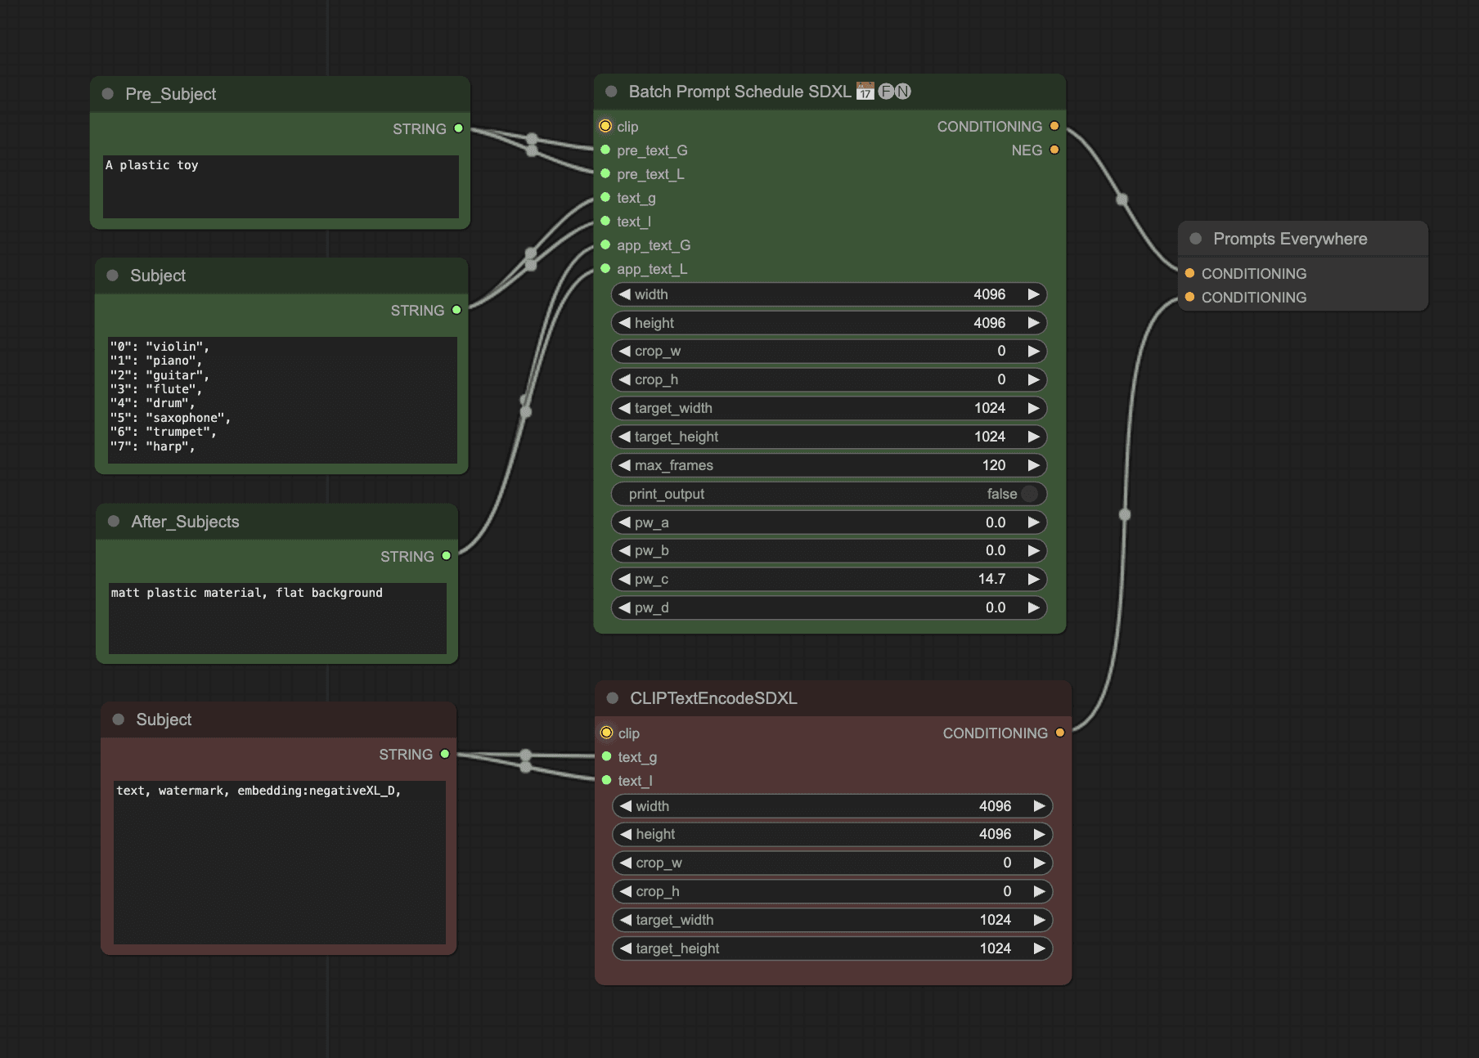Collapse the Pre_Subject node using its dot
This screenshot has width=1479, height=1058.
108,94
